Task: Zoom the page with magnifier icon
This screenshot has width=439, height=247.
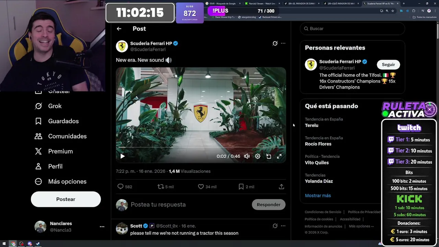Action: [x=387, y=11]
